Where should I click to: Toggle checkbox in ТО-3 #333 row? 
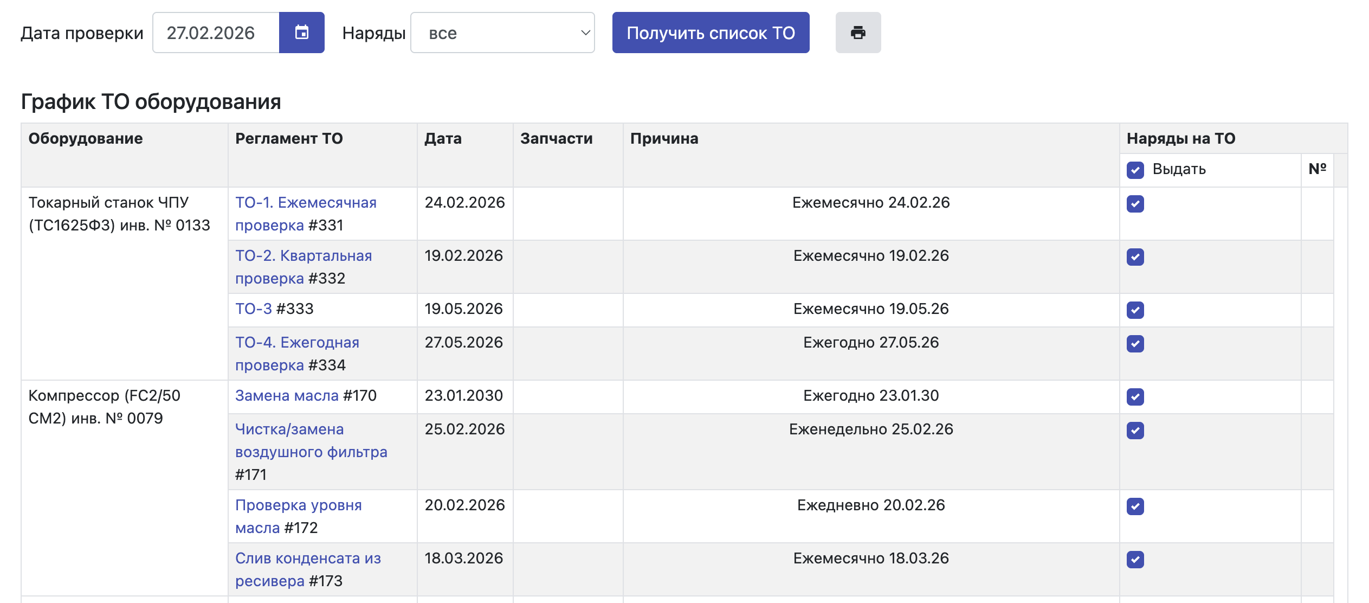(1135, 310)
